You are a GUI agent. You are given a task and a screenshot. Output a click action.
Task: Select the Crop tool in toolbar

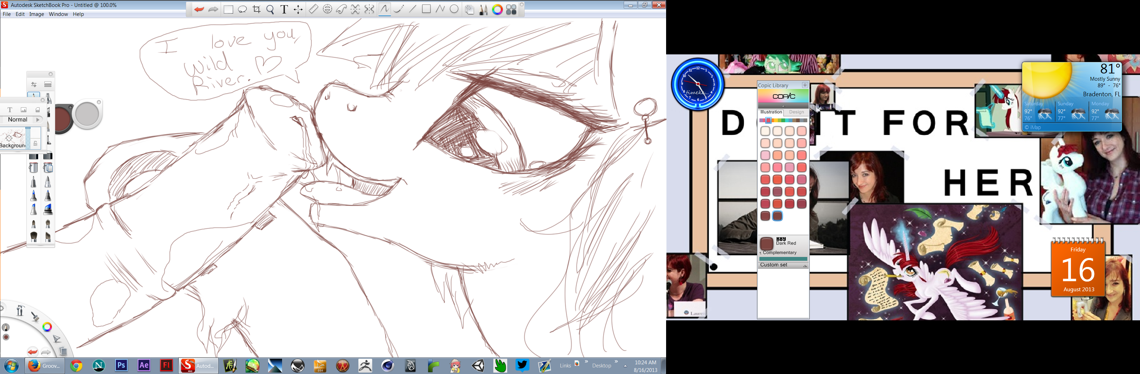(x=256, y=9)
